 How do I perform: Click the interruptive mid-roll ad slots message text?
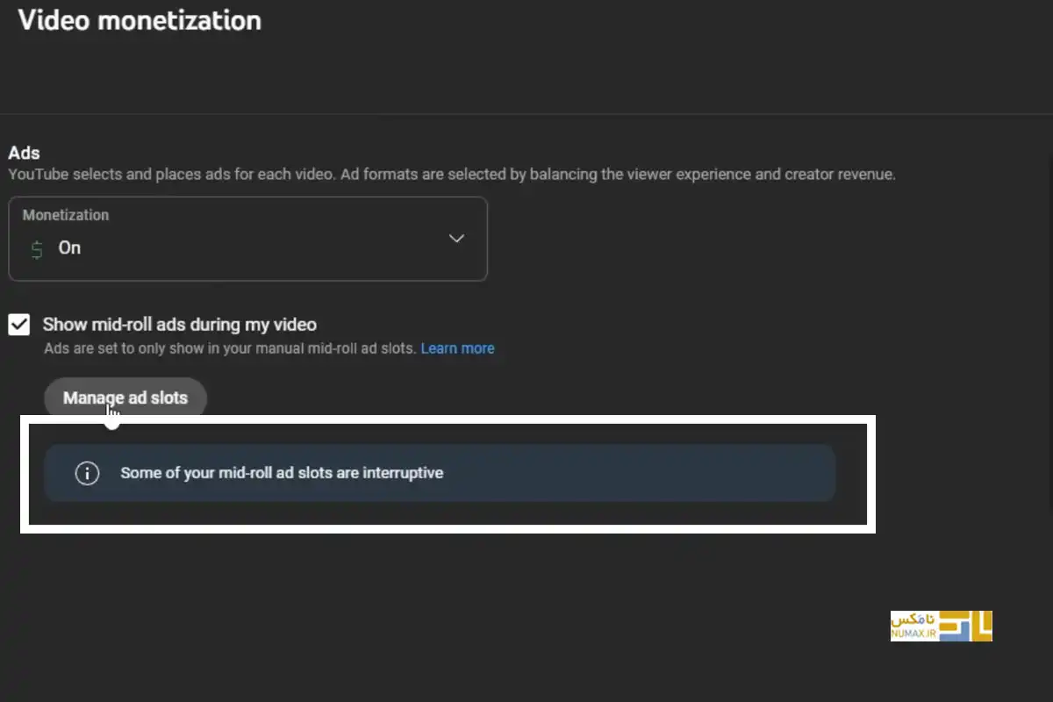point(282,473)
